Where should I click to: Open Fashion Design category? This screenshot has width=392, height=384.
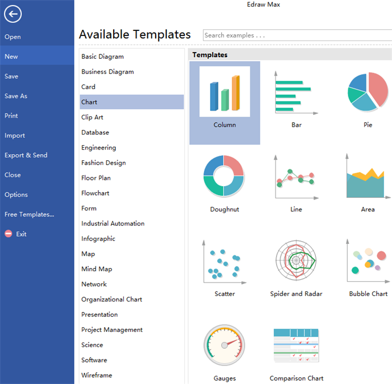132,163
